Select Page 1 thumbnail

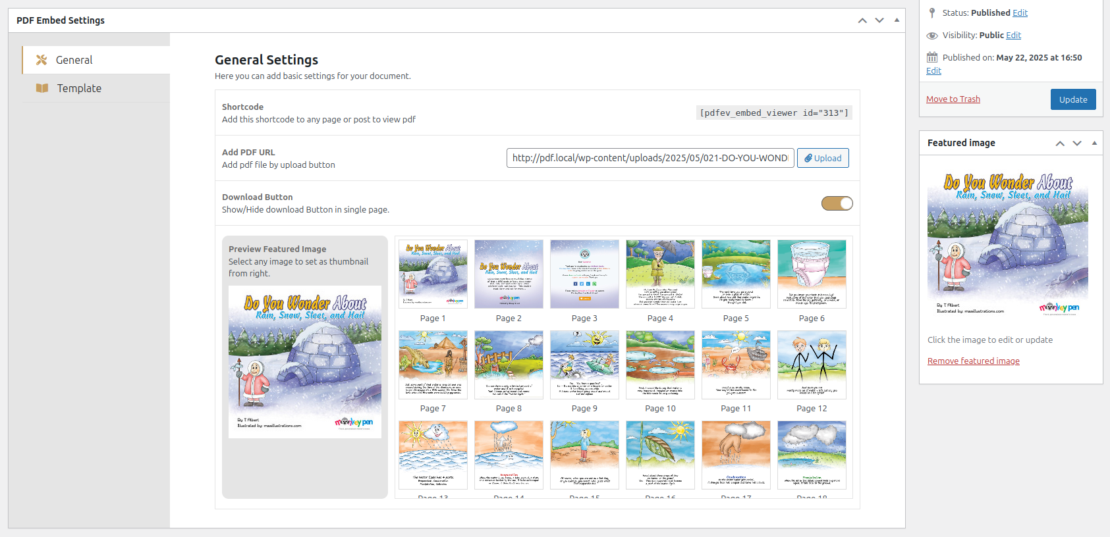pyautogui.click(x=433, y=274)
